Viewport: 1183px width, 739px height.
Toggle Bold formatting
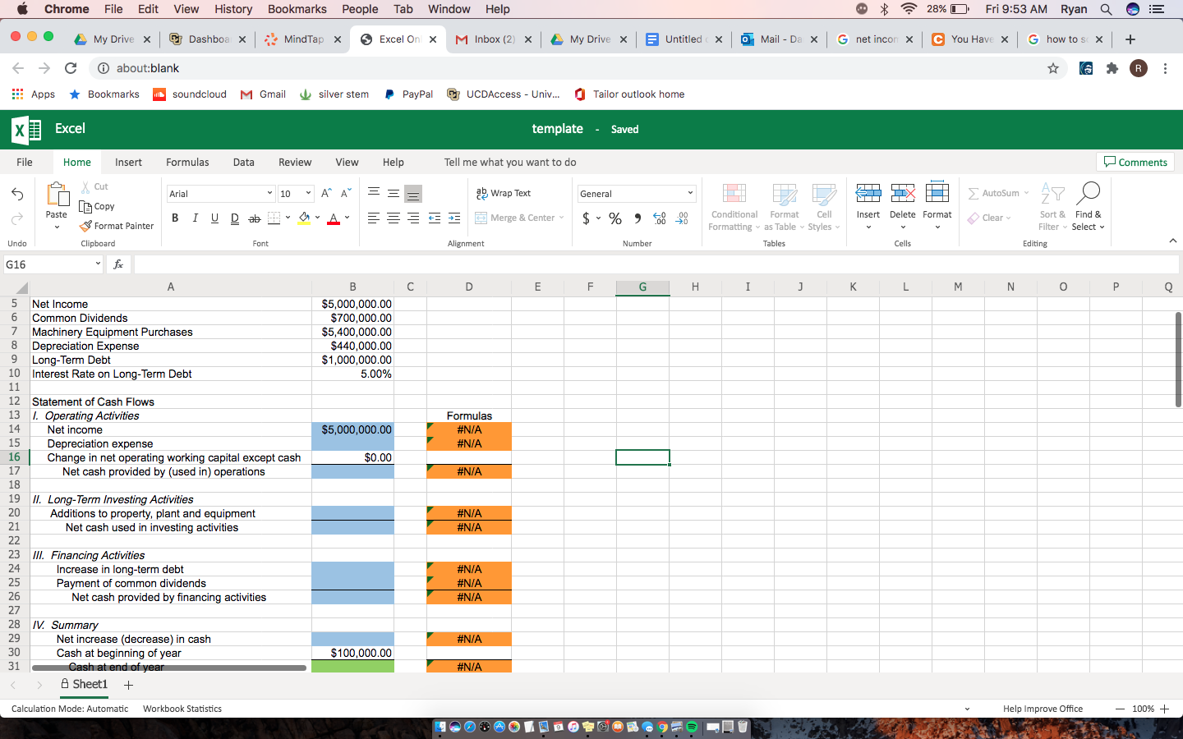click(175, 218)
